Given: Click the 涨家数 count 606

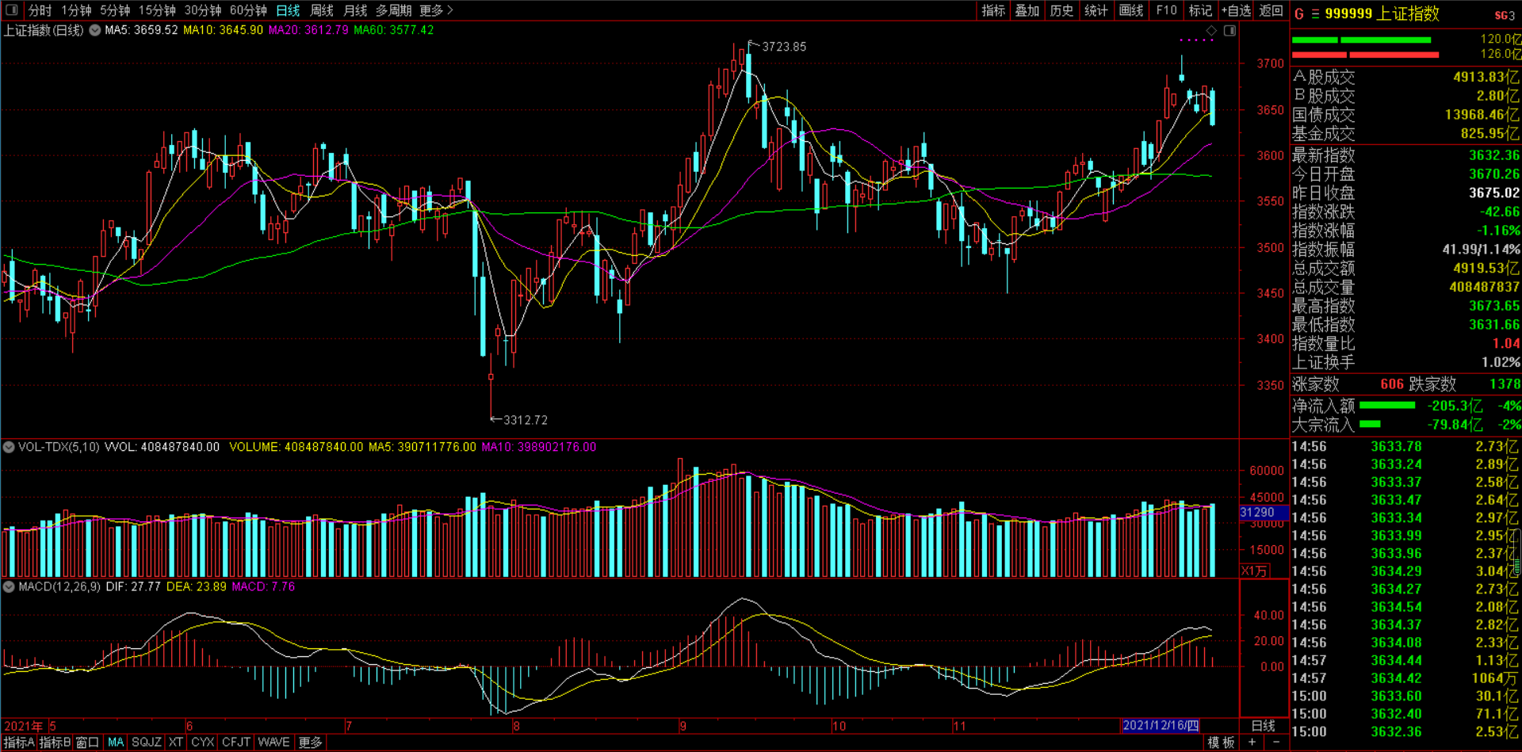Looking at the screenshot, I should click(1392, 384).
